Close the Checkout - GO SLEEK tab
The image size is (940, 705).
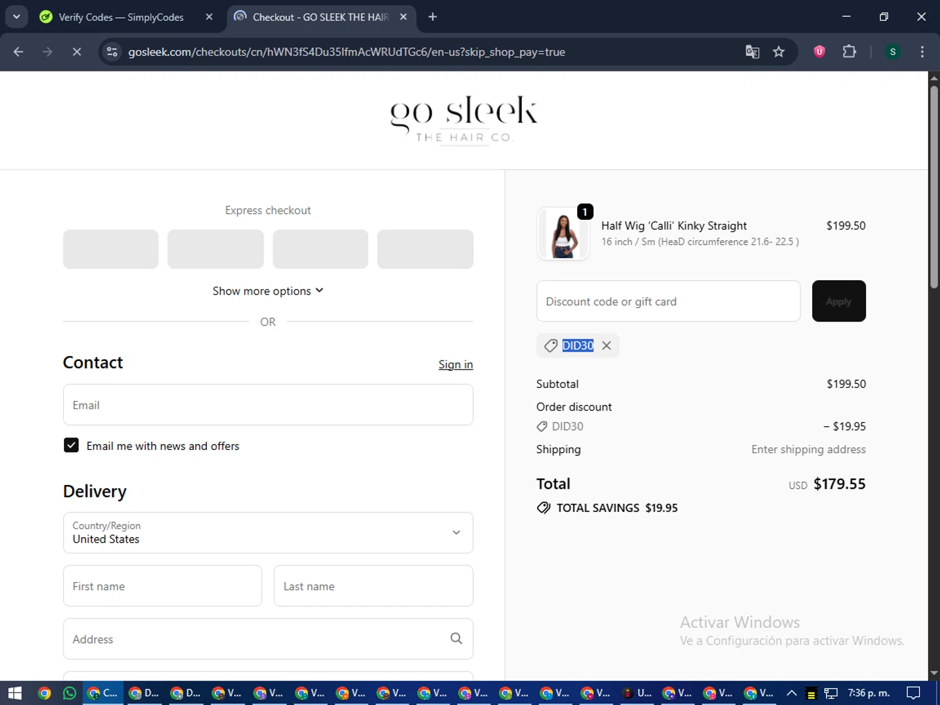point(404,17)
